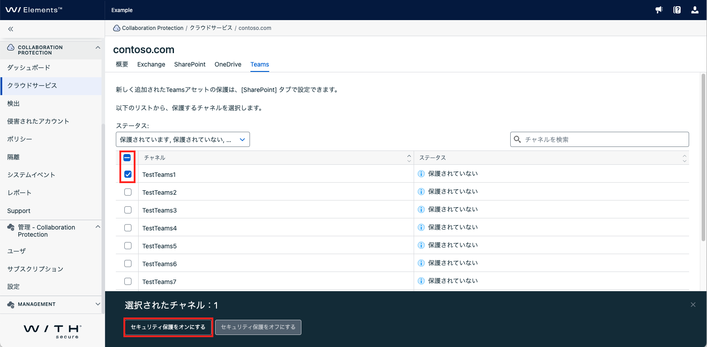Select the Teams tab
Viewport: 707px width, 347px height.
pos(260,64)
